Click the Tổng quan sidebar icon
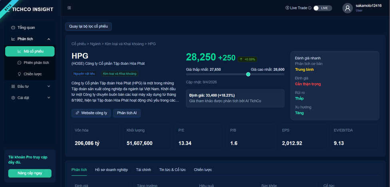This screenshot has height=187, width=390. tap(13, 28)
